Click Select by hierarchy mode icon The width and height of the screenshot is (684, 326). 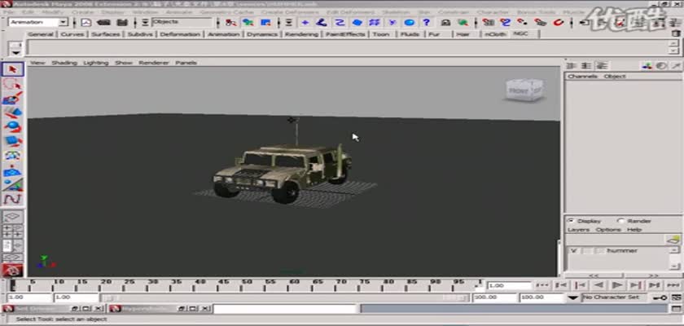(x=230, y=22)
